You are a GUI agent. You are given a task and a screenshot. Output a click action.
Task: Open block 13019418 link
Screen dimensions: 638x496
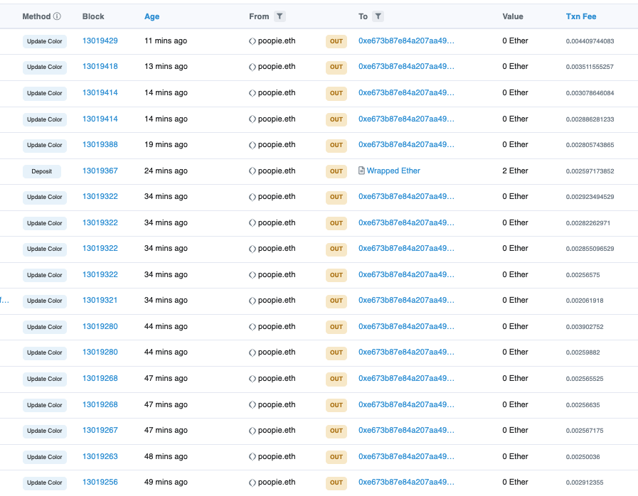click(100, 66)
